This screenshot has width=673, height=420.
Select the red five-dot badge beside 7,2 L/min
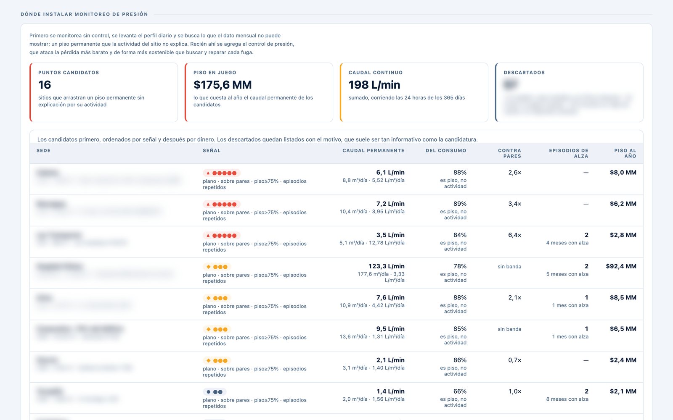click(x=222, y=204)
